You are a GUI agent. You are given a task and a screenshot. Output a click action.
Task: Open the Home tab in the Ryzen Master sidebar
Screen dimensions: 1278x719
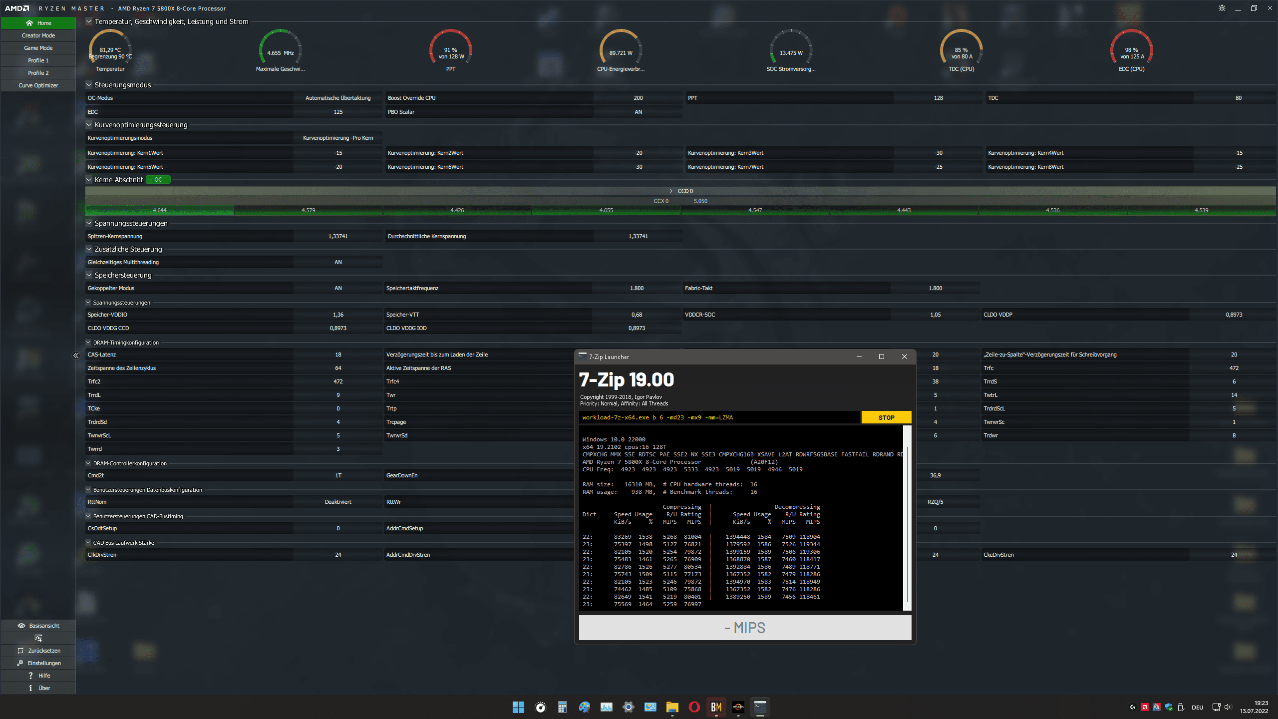pyautogui.click(x=38, y=23)
